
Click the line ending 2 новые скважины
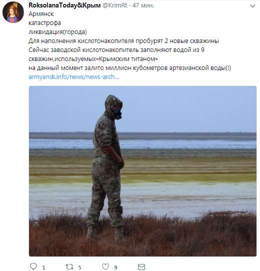click(x=124, y=41)
